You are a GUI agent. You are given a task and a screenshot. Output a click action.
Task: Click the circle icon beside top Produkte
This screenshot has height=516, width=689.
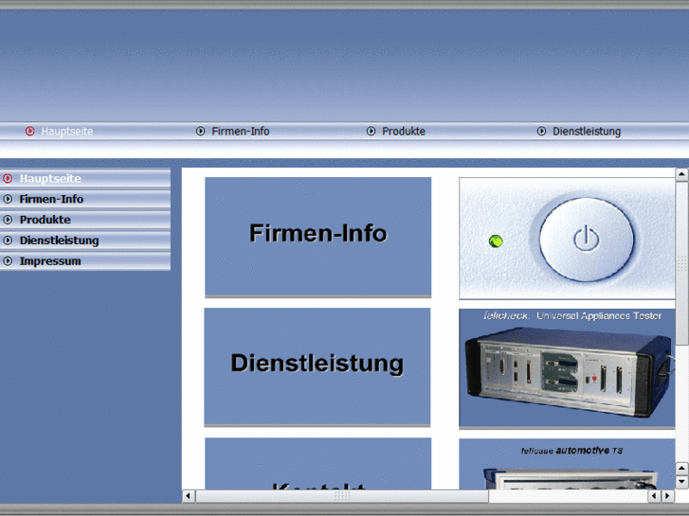click(371, 131)
